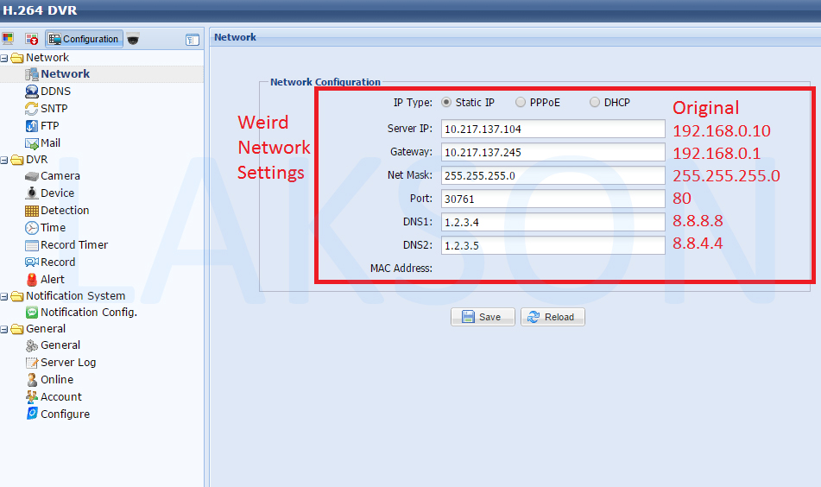Open FTP settings in sidebar
This screenshot has height=487, width=821.
click(x=49, y=126)
